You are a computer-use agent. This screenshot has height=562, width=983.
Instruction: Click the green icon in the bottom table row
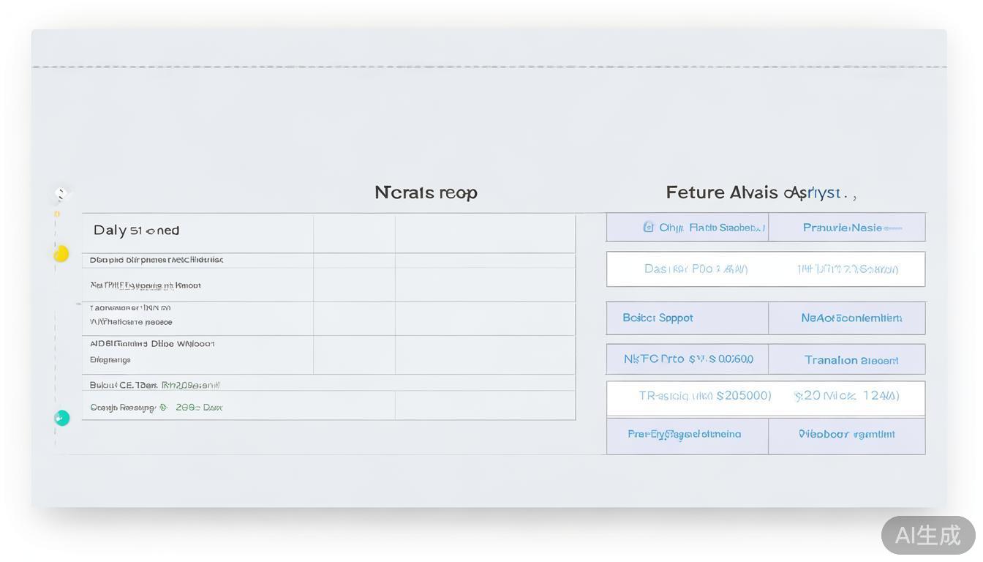[163, 407]
